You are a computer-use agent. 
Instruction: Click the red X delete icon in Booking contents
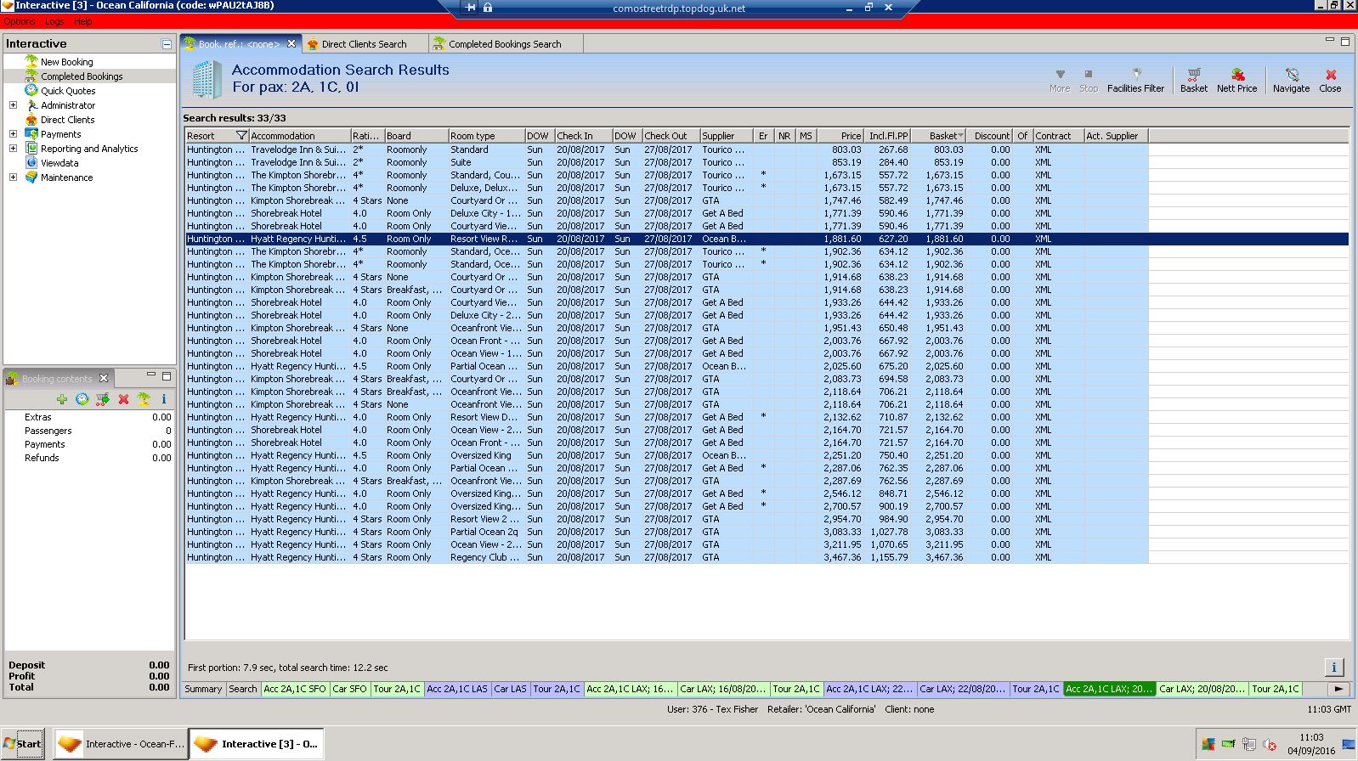pos(123,399)
